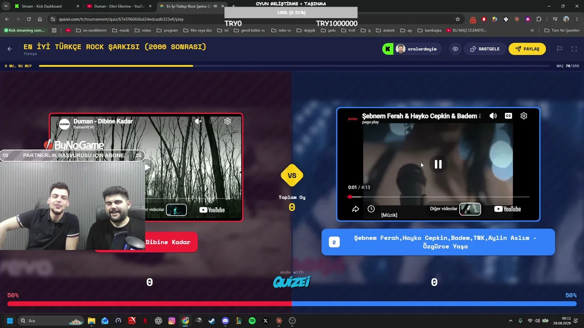
Task: Open the browser tab search dropdown
Action: [6, 6]
